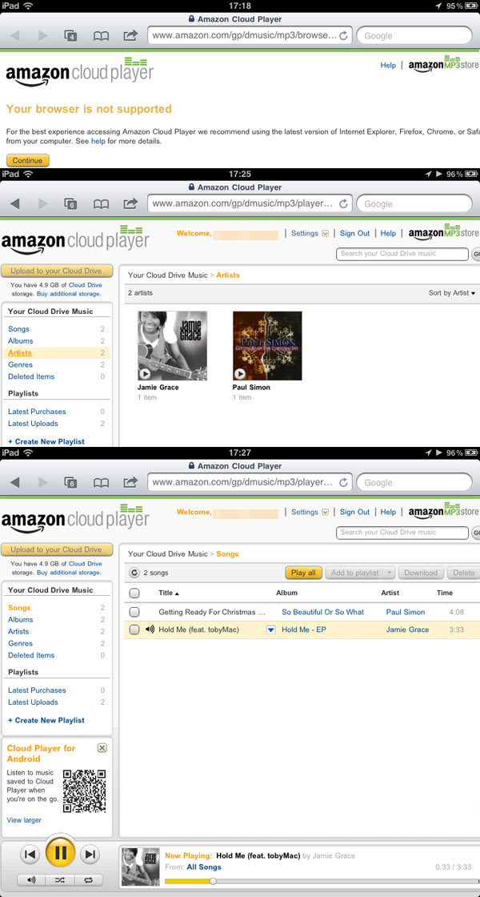Close the Cloud Player for Android panel
Viewport: 480px width, 897px height.
click(102, 748)
